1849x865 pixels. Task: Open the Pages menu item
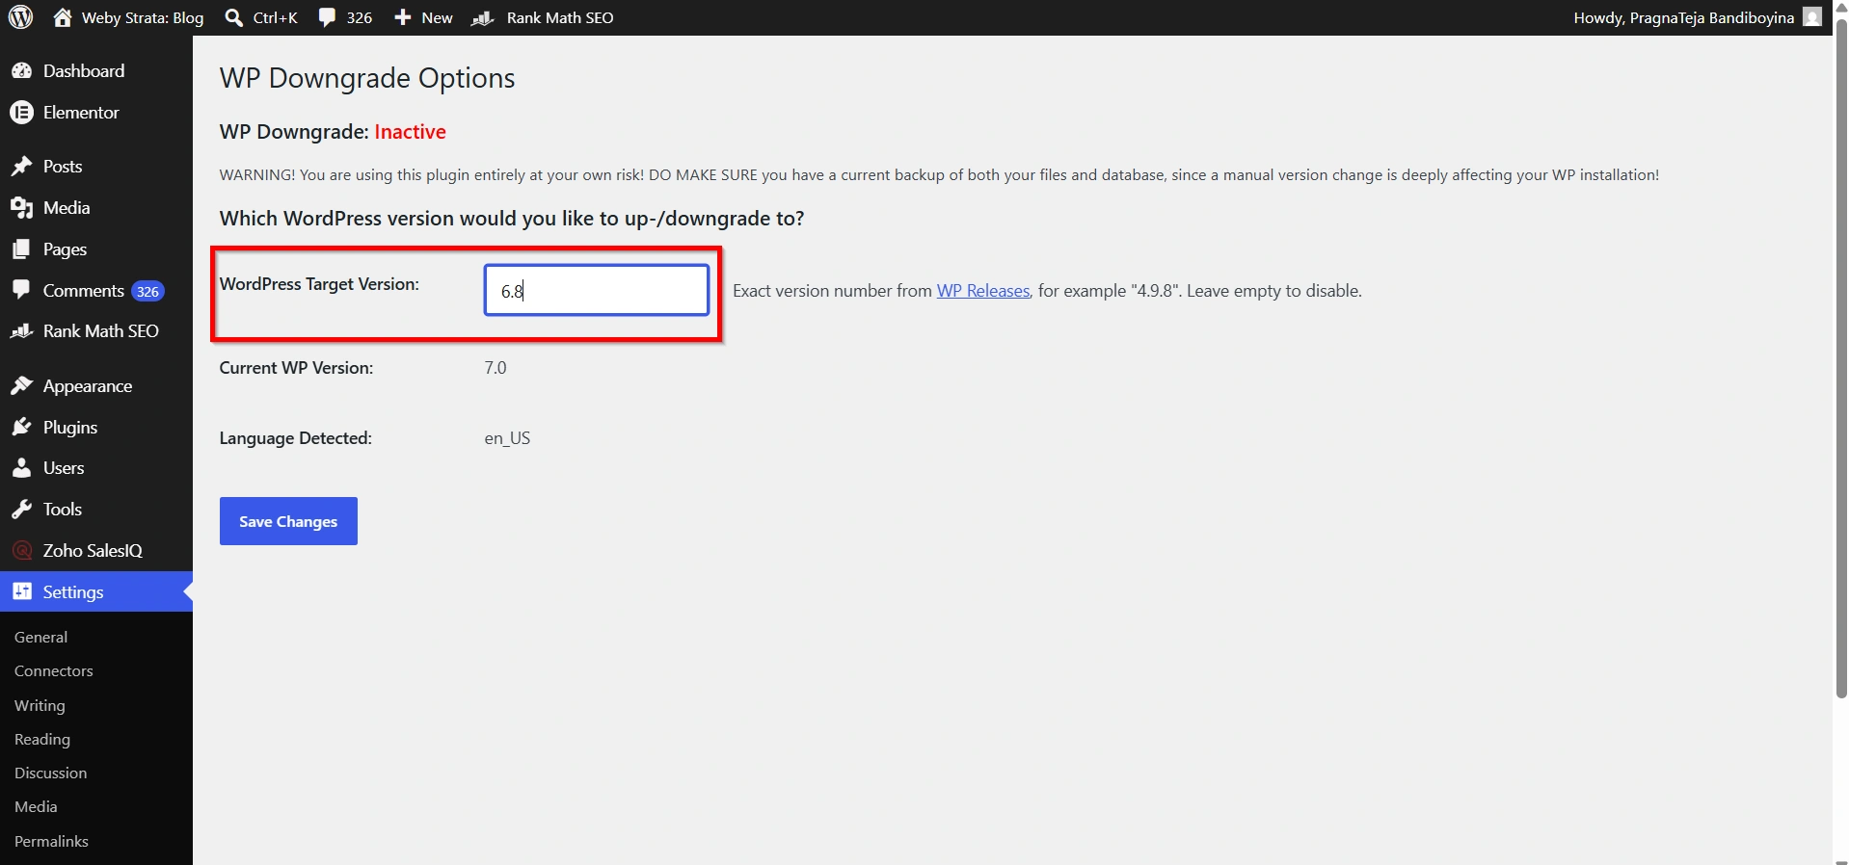pyautogui.click(x=96, y=249)
